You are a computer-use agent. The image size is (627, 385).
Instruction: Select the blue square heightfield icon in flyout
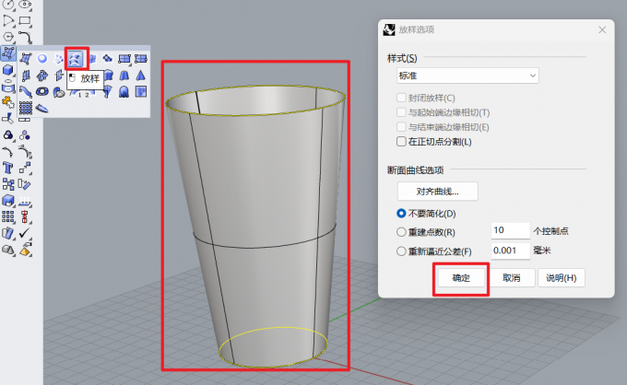141,91
